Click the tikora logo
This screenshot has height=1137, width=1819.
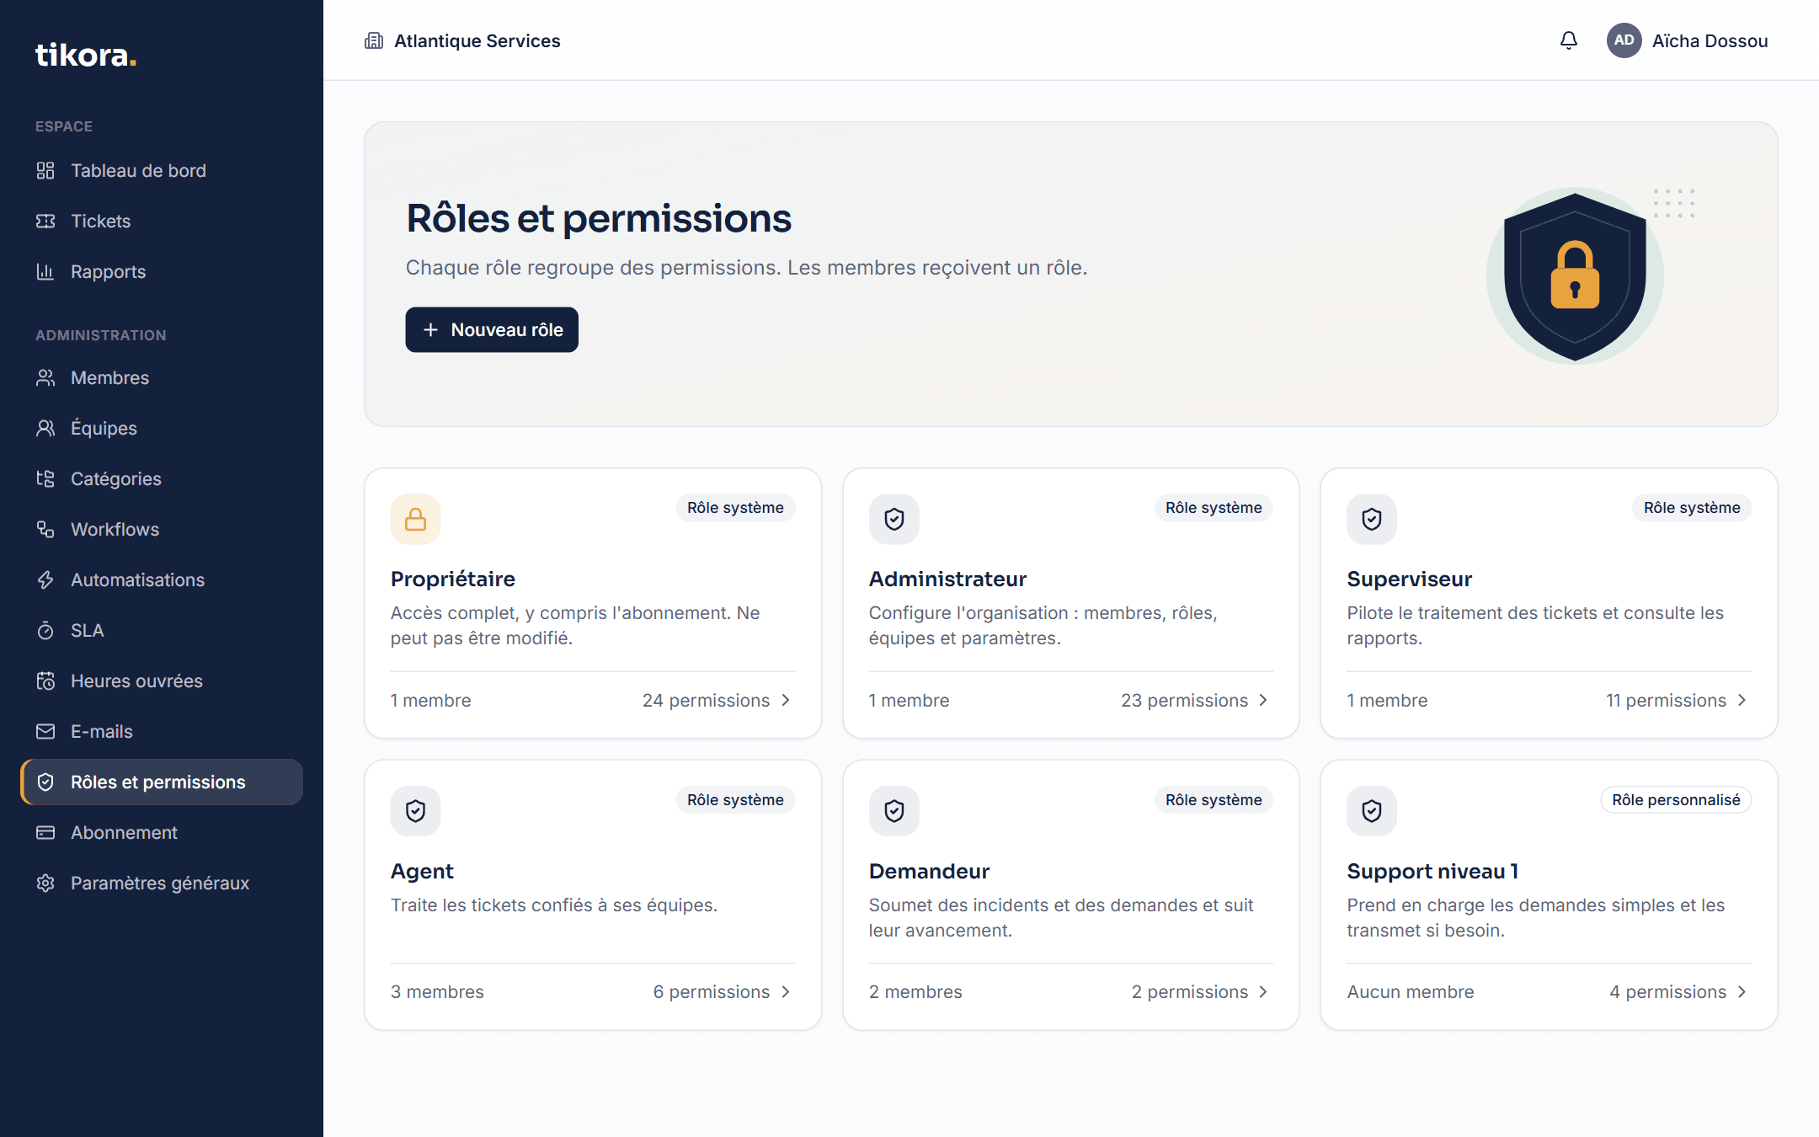pos(86,56)
